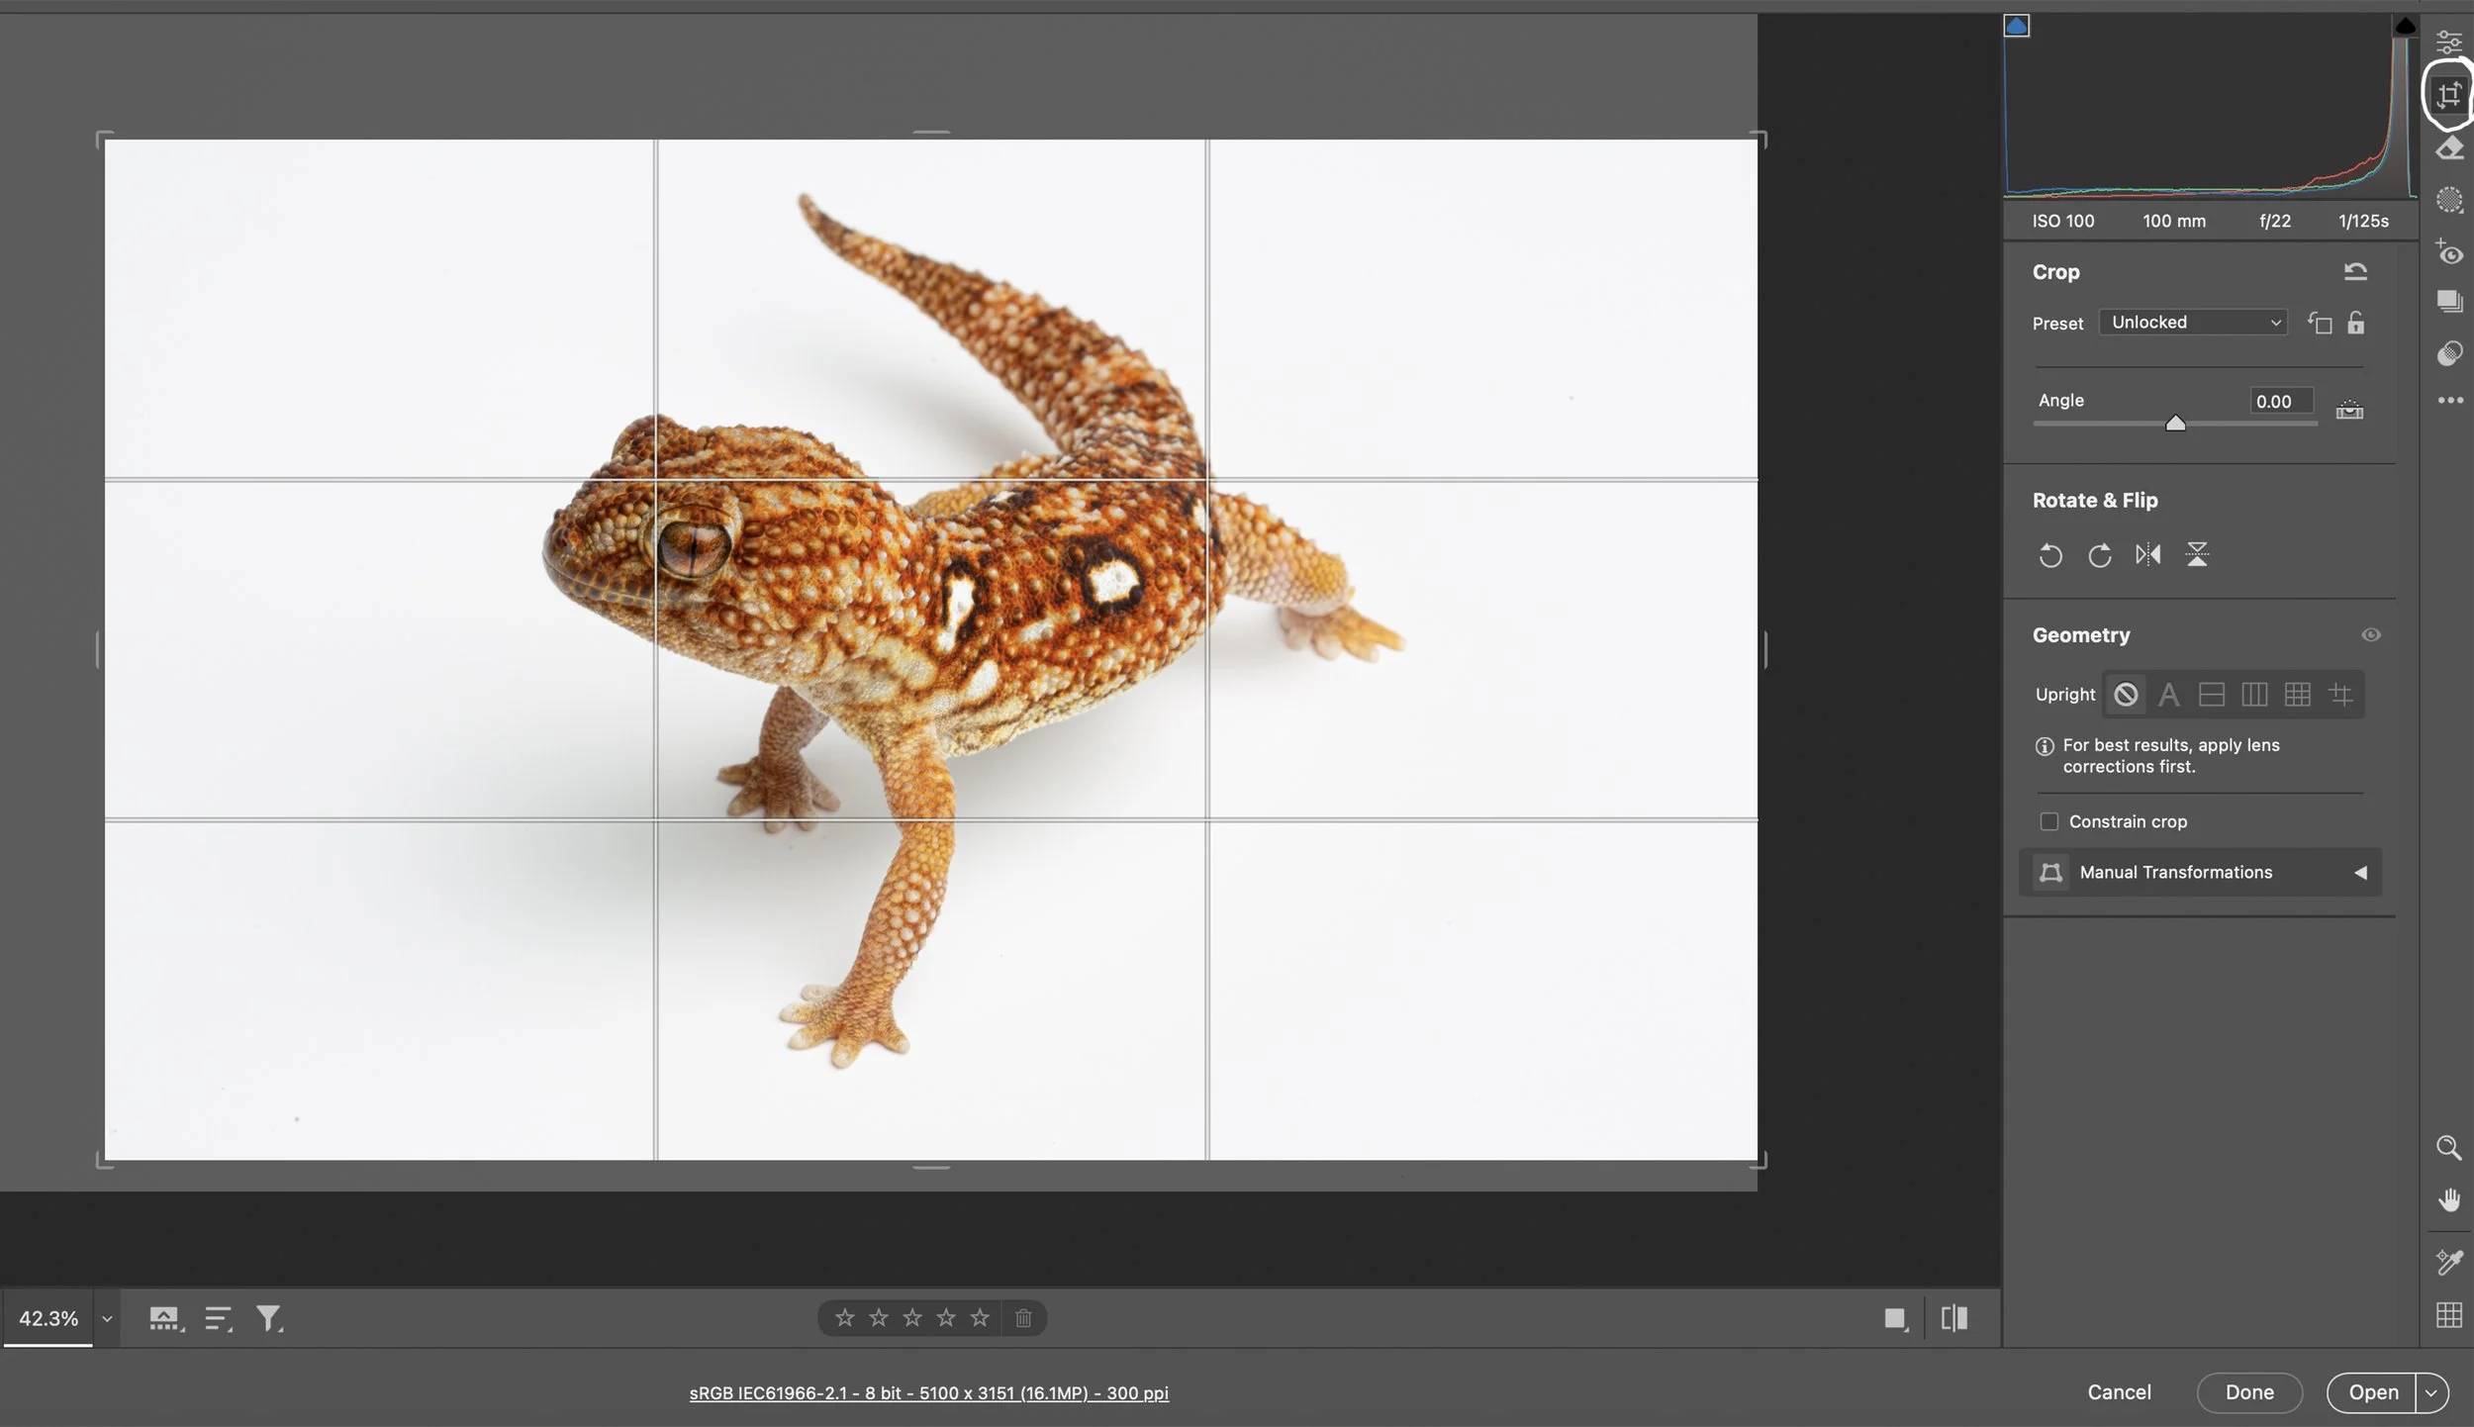The width and height of the screenshot is (2474, 1427).
Task: Select Auto upright mode
Action: pos(2168,695)
